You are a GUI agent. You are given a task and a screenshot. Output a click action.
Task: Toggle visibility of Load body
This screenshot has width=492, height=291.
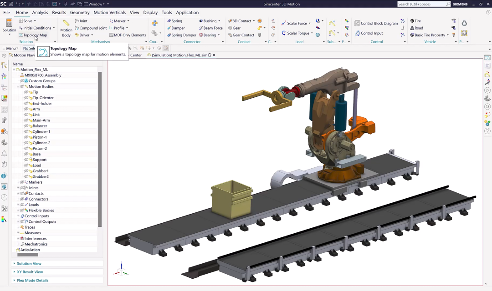pyautogui.click(x=26, y=166)
